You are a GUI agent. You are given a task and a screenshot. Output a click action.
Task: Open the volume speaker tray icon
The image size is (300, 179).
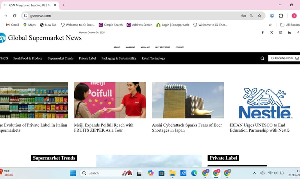coord(276,173)
